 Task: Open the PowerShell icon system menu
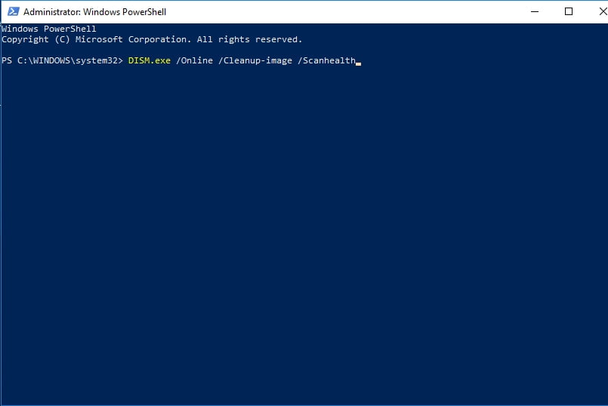tap(13, 11)
